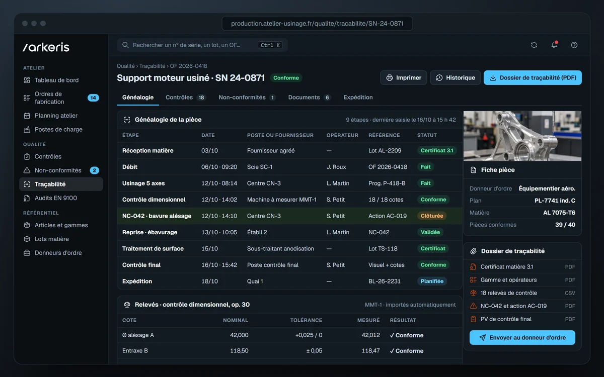Screen dimensions: 604x377
Task: Select the NC-042 · bavure alésage row
Action: click(x=289, y=216)
